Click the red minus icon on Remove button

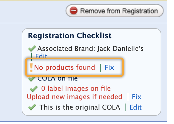click(x=74, y=11)
